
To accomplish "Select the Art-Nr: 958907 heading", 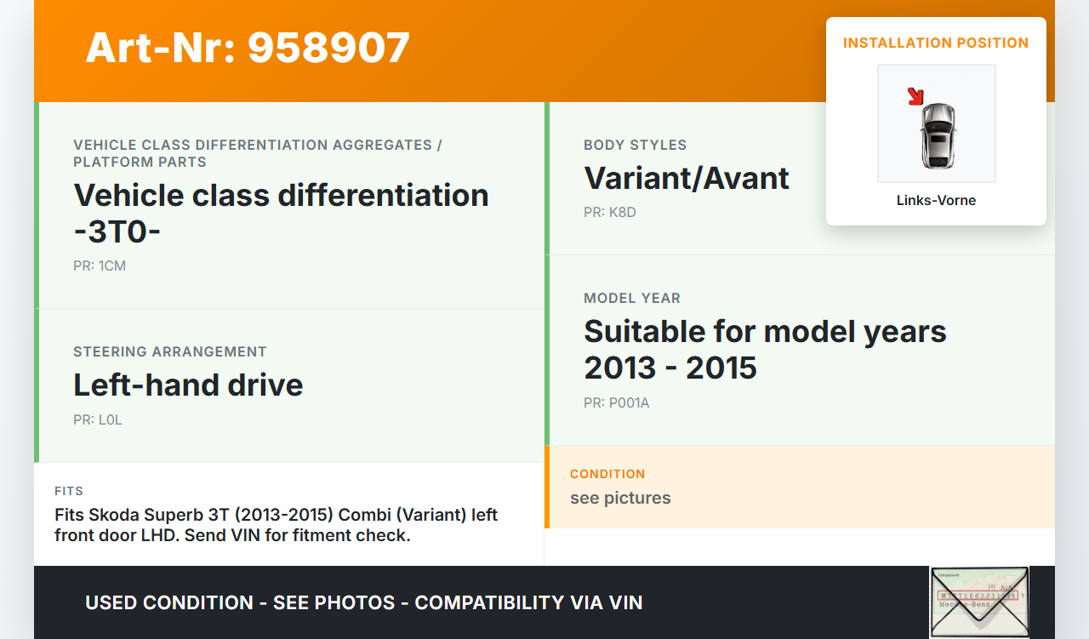I will pyautogui.click(x=248, y=48).
